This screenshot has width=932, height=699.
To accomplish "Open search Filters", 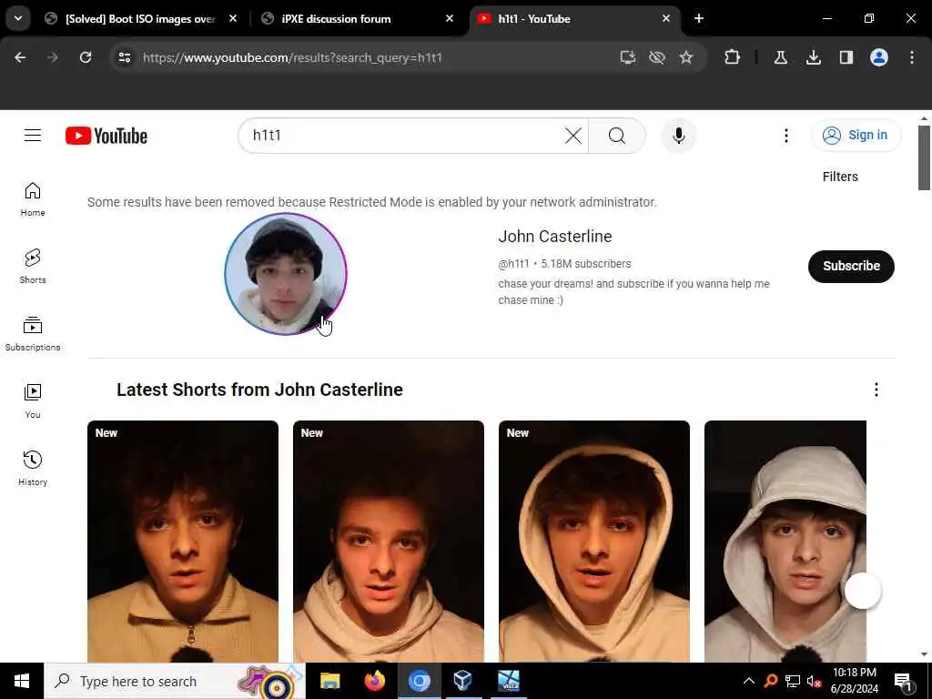I will click(840, 177).
